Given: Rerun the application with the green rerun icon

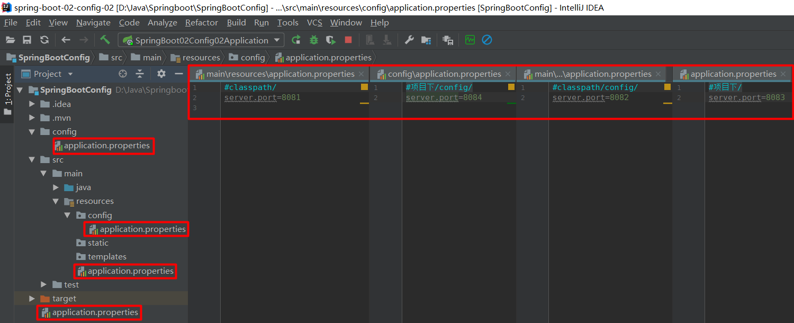Looking at the screenshot, I should click(296, 40).
